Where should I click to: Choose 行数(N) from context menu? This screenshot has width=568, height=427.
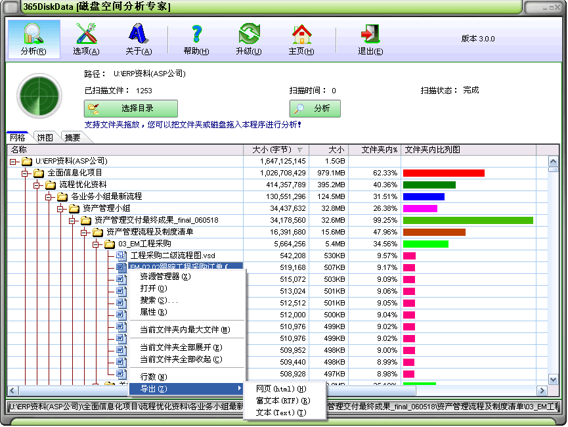(x=187, y=377)
